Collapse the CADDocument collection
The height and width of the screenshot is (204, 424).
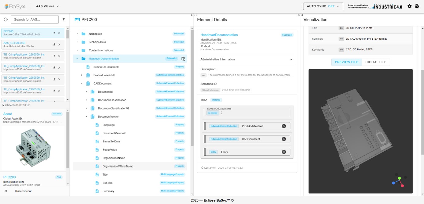coord(82,83)
